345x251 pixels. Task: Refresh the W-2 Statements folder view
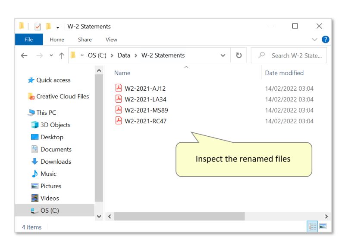point(238,55)
